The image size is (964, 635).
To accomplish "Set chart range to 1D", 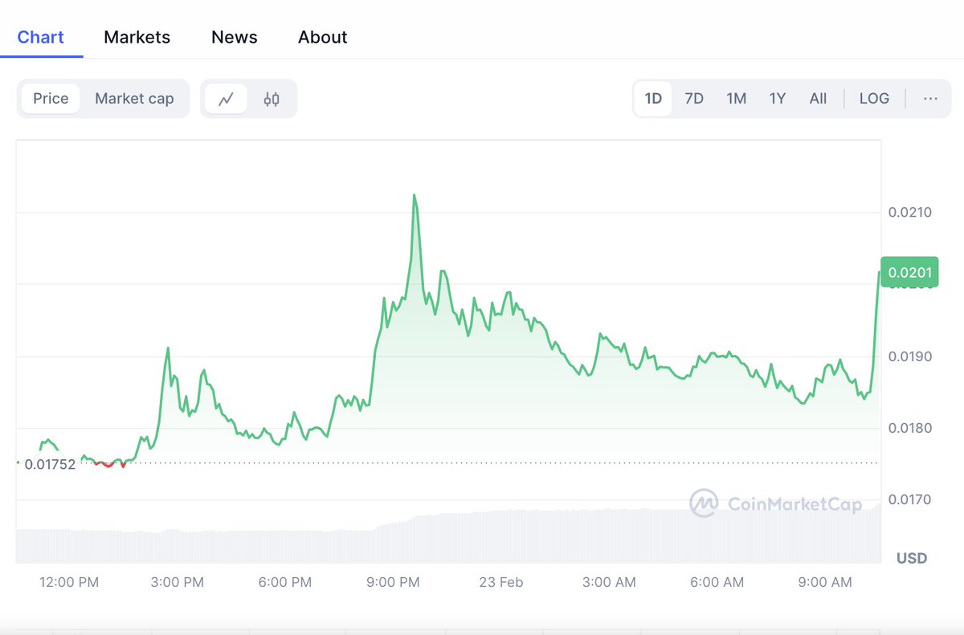I will (653, 99).
